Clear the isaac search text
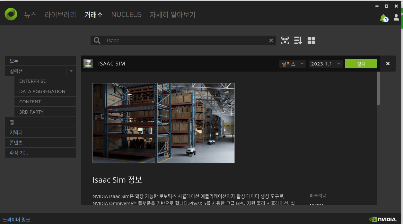The height and width of the screenshot is (224, 403). (x=271, y=40)
